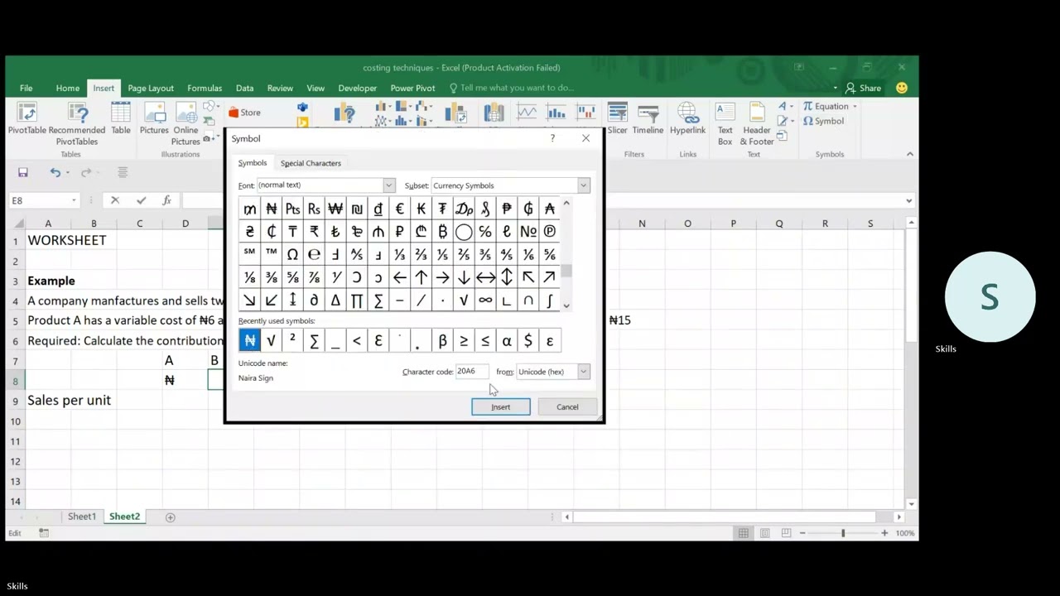Expand the Equation dropdown arrow

click(855, 106)
